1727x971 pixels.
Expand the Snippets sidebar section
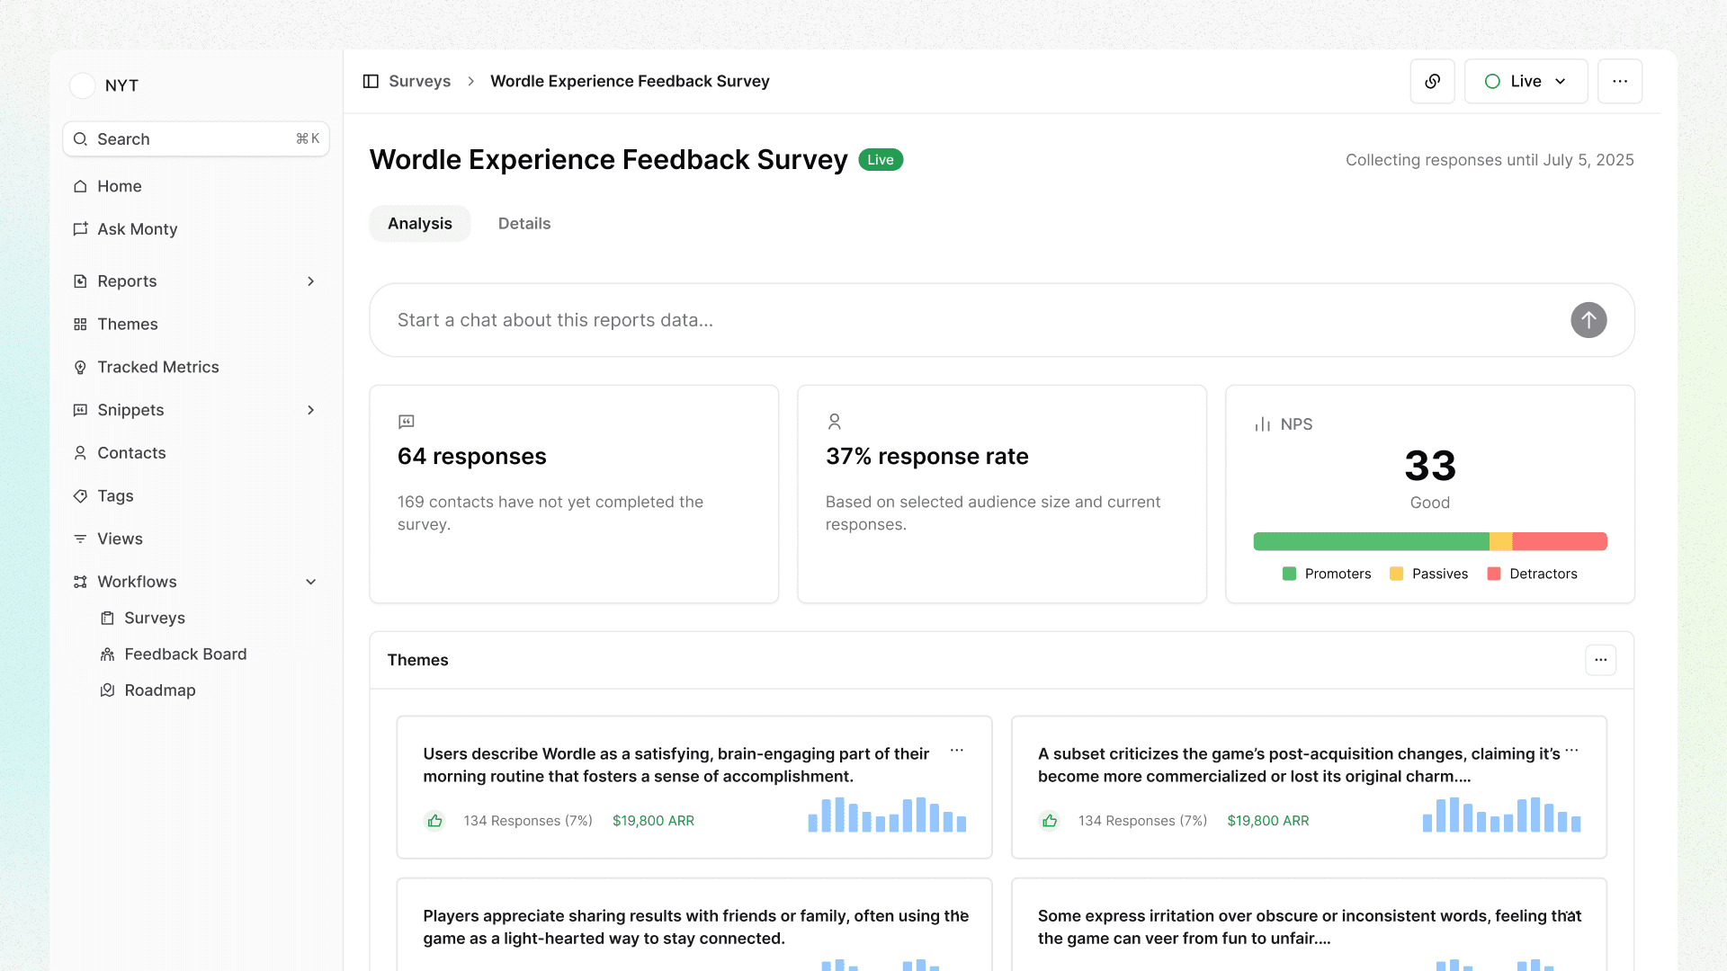(310, 410)
